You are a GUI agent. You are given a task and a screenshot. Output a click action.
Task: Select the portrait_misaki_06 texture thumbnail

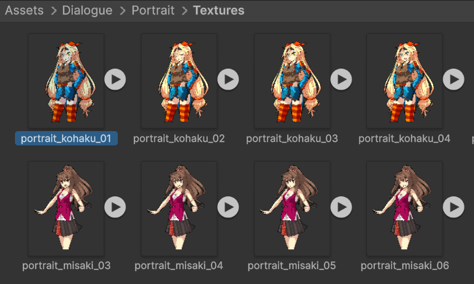tap(405, 209)
